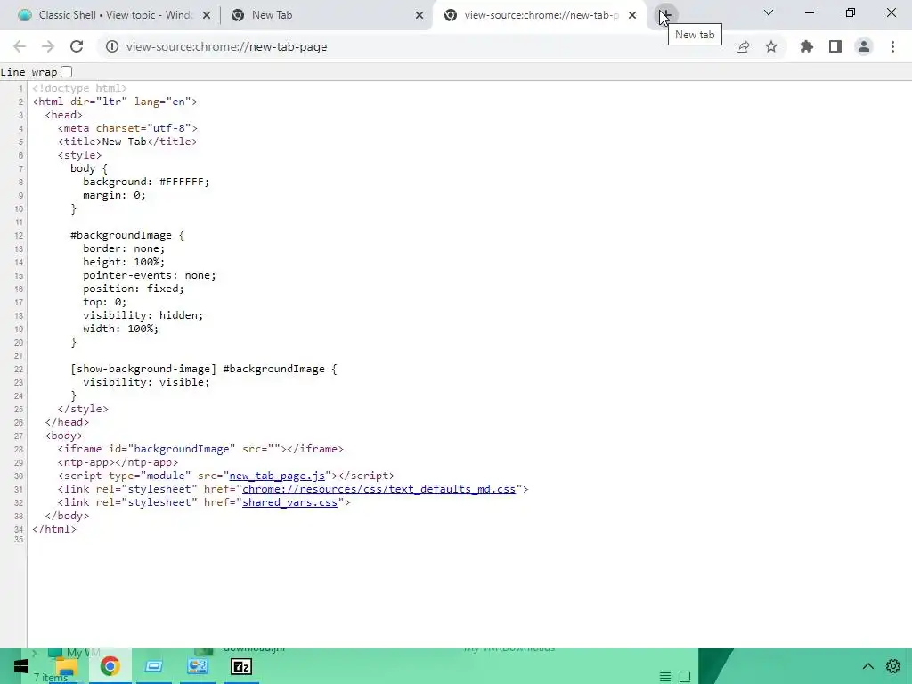This screenshot has width=912, height=684.
Task: Click the Chrome taskbar icon
Action: point(110,666)
